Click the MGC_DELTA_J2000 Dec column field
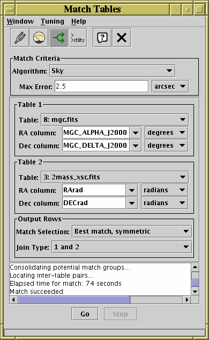 (x=96, y=145)
